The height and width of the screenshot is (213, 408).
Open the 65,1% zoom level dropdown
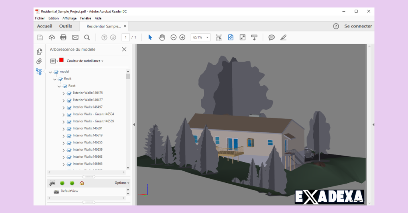[200, 37]
